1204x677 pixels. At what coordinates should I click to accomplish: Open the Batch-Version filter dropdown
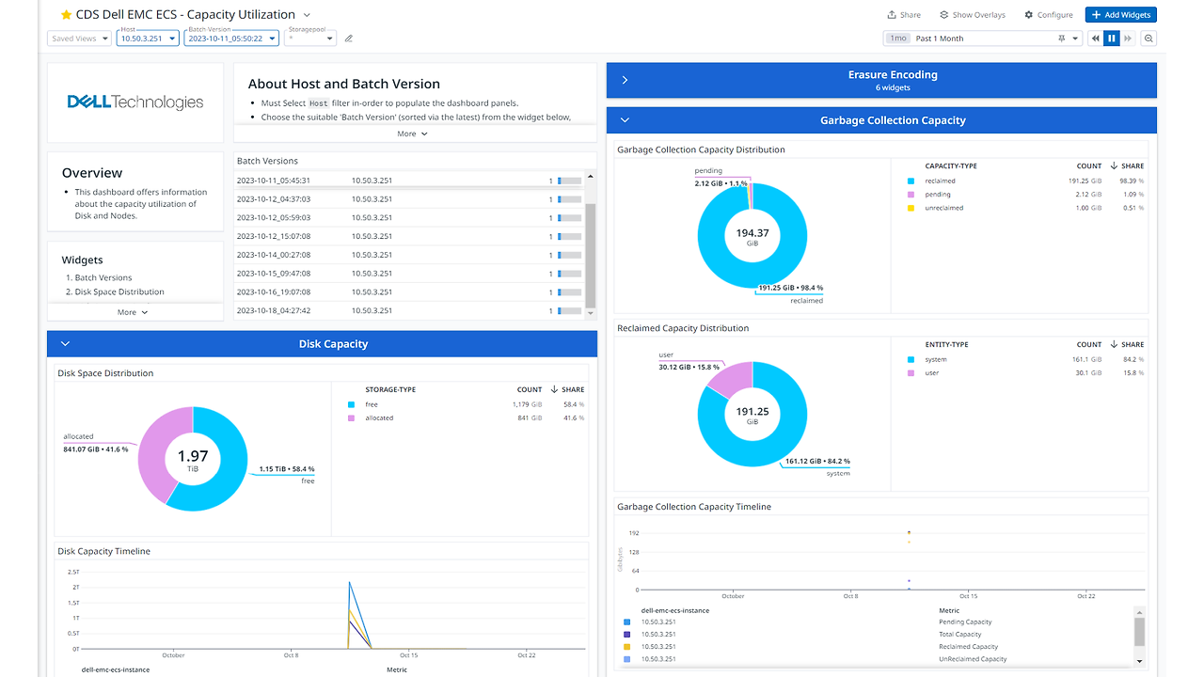[231, 39]
